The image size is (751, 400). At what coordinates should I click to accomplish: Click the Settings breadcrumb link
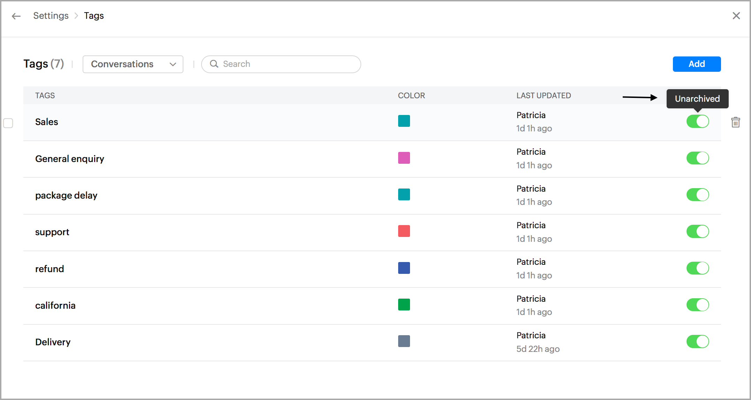coord(51,16)
